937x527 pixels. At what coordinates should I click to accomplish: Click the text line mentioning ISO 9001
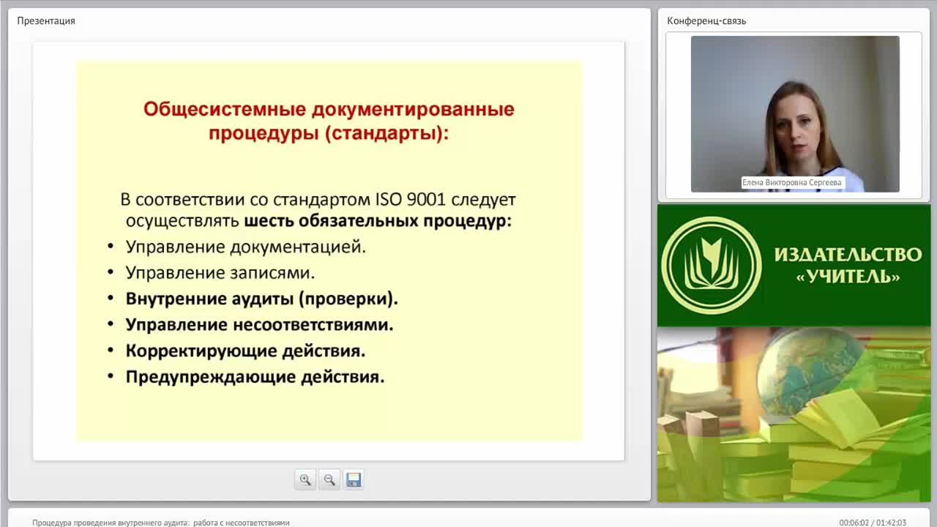click(x=318, y=199)
